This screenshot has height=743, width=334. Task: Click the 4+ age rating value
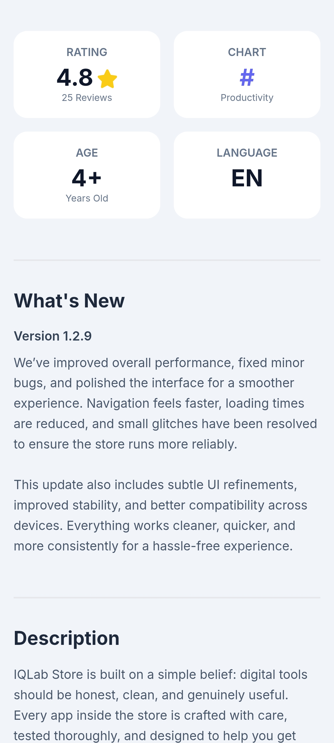[x=87, y=178]
